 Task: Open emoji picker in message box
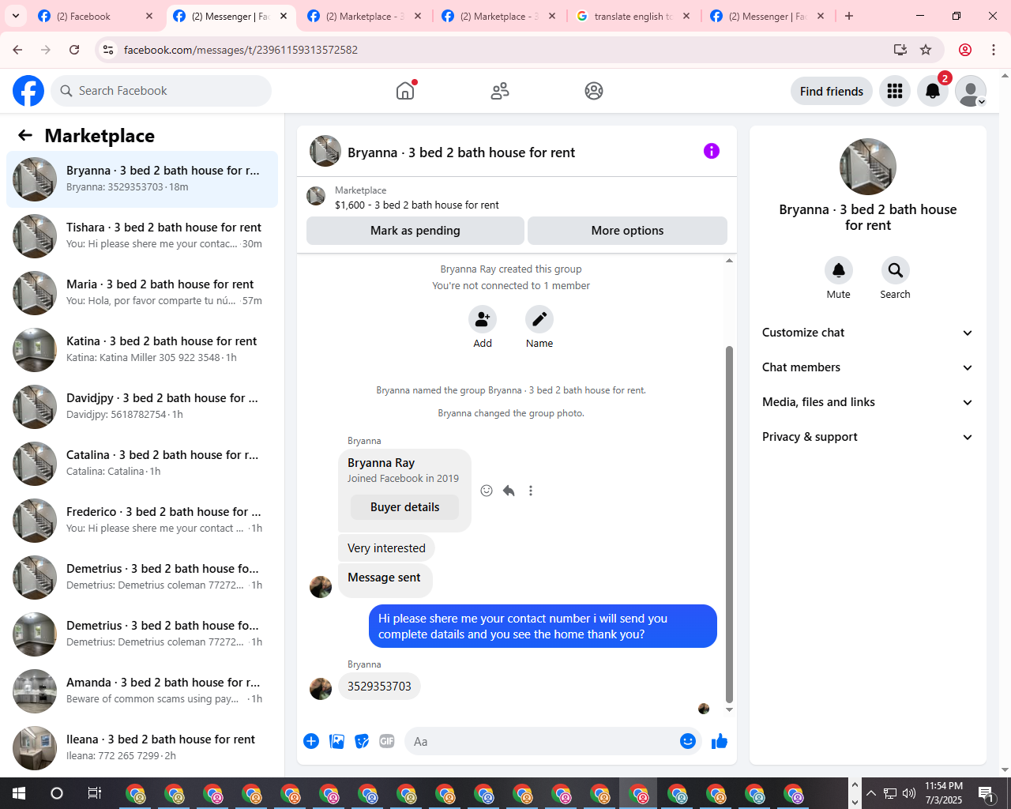point(688,741)
